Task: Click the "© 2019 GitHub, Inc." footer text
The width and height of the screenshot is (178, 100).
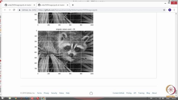Action: pos(28,93)
